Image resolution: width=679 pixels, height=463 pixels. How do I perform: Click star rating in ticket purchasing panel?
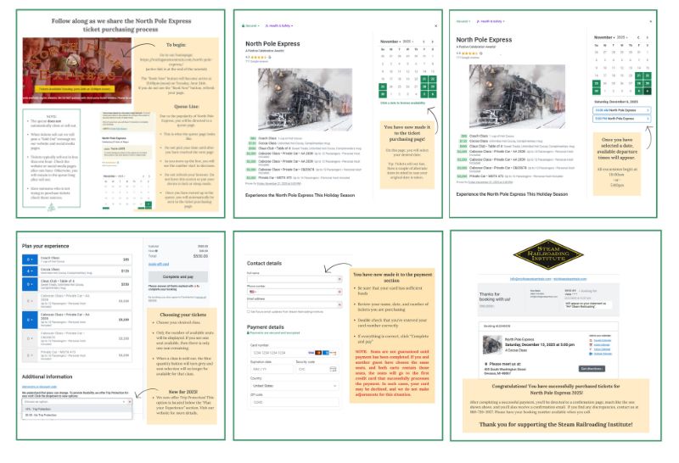259,57
